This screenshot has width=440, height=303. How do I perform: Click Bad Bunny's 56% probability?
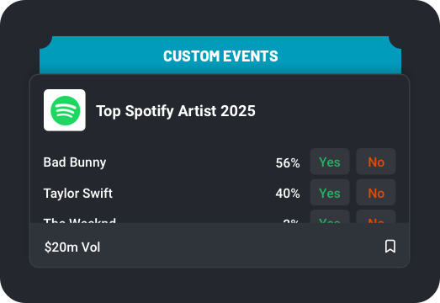[x=288, y=162]
